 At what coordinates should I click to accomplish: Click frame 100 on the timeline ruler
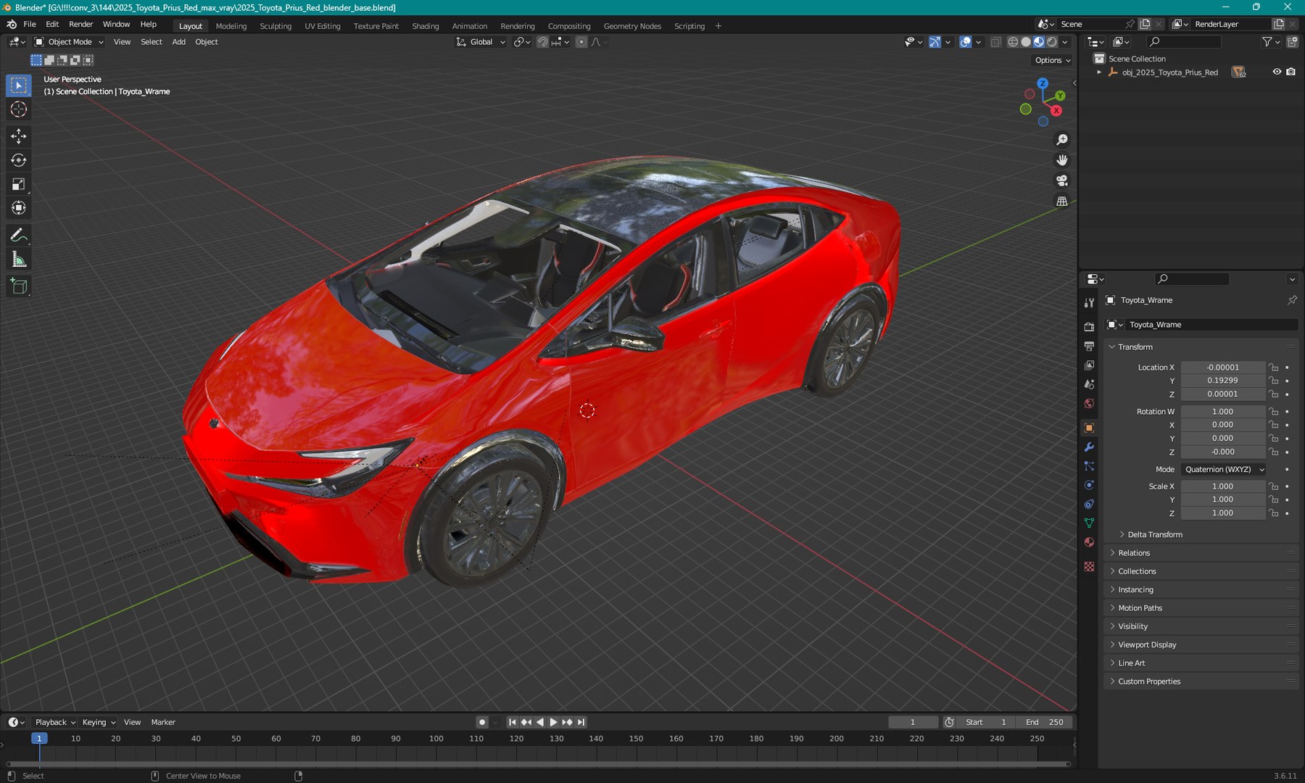[436, 739]
